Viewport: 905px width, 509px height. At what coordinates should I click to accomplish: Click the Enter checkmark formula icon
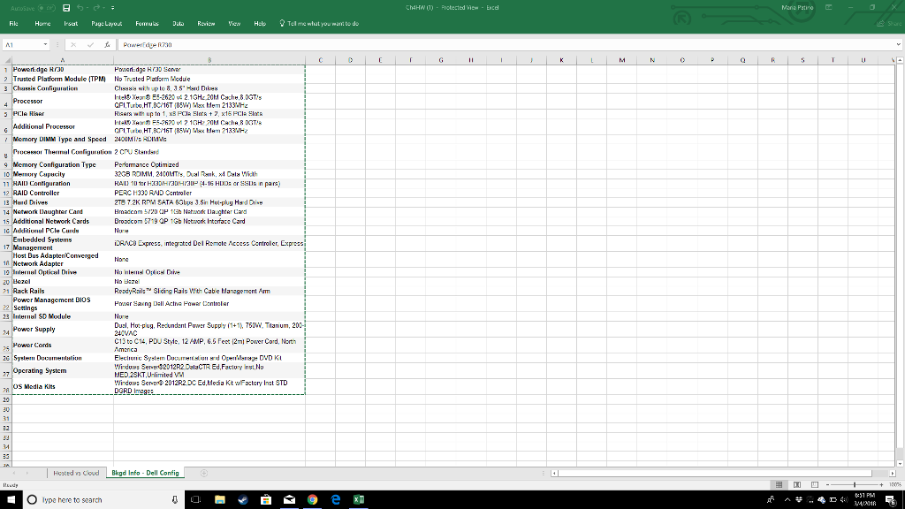91,44
